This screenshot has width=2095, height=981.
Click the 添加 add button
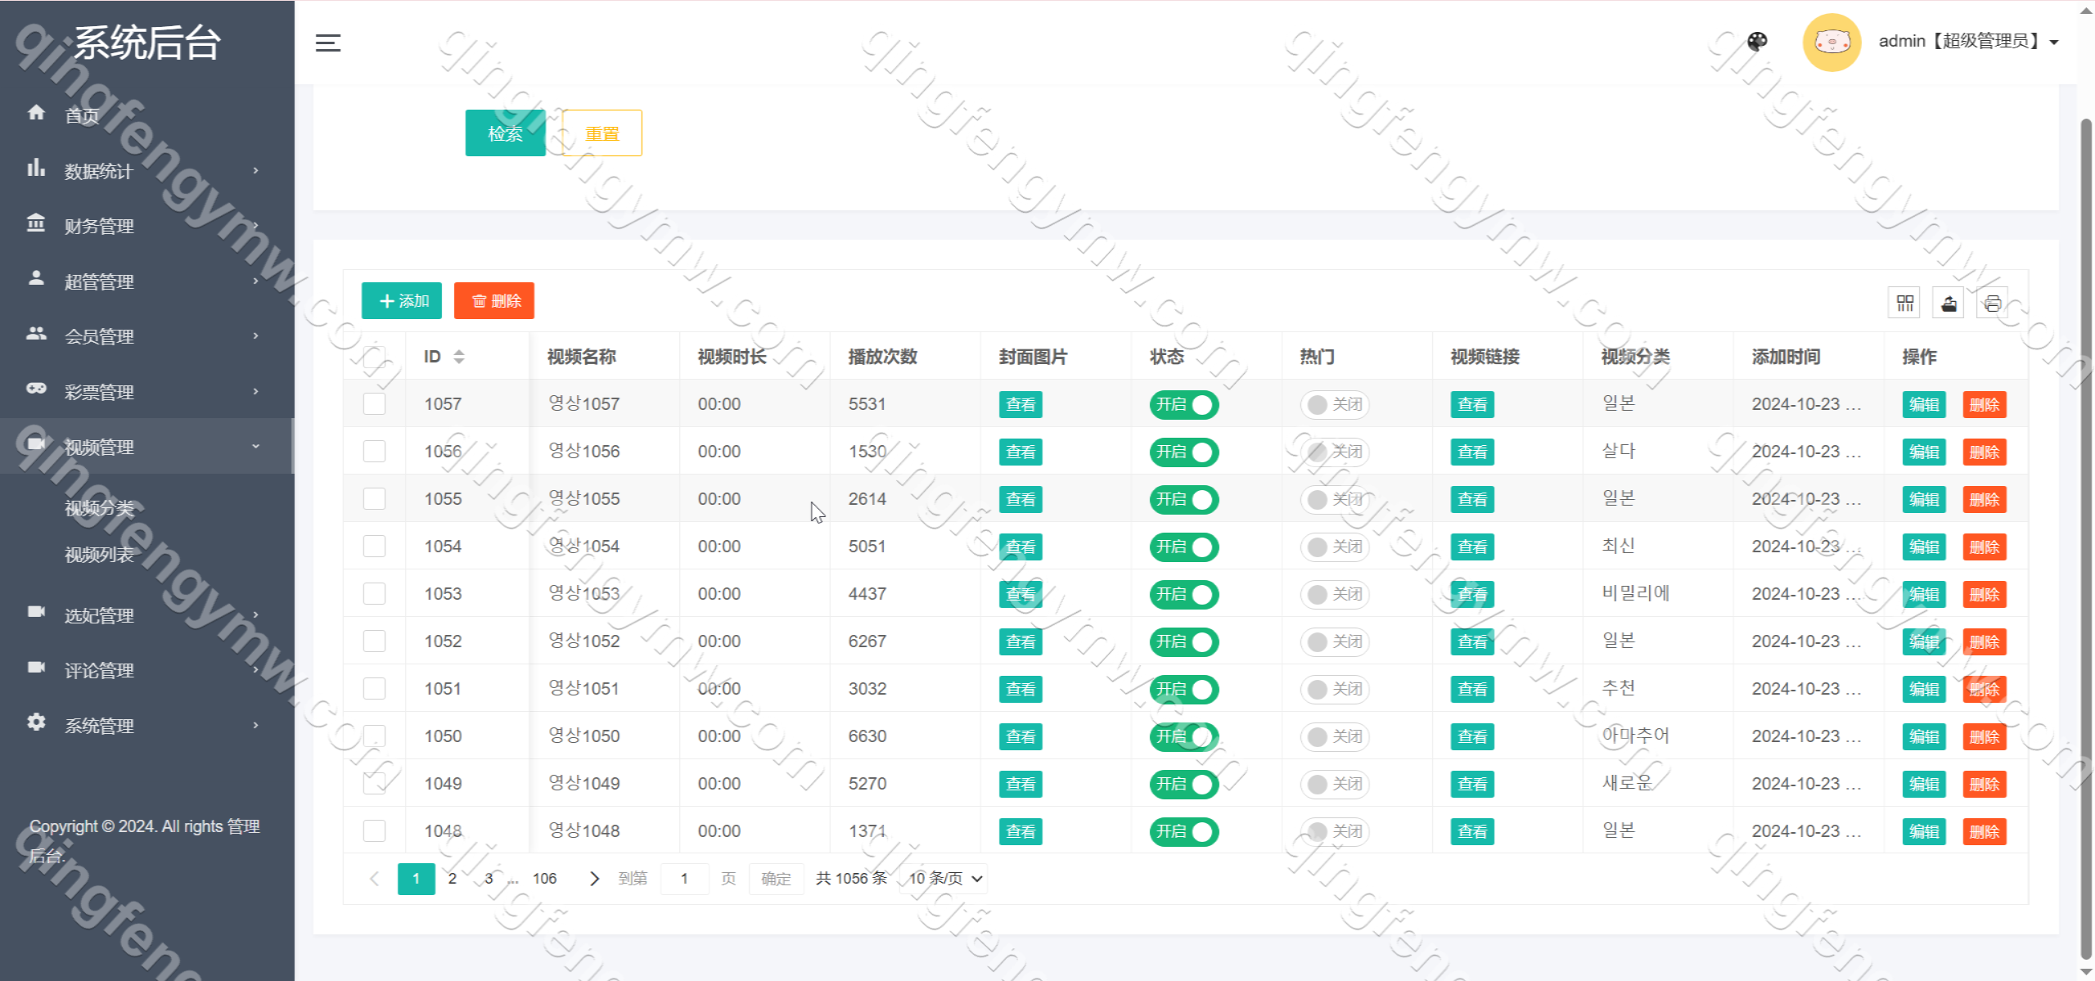coord(402,301)
